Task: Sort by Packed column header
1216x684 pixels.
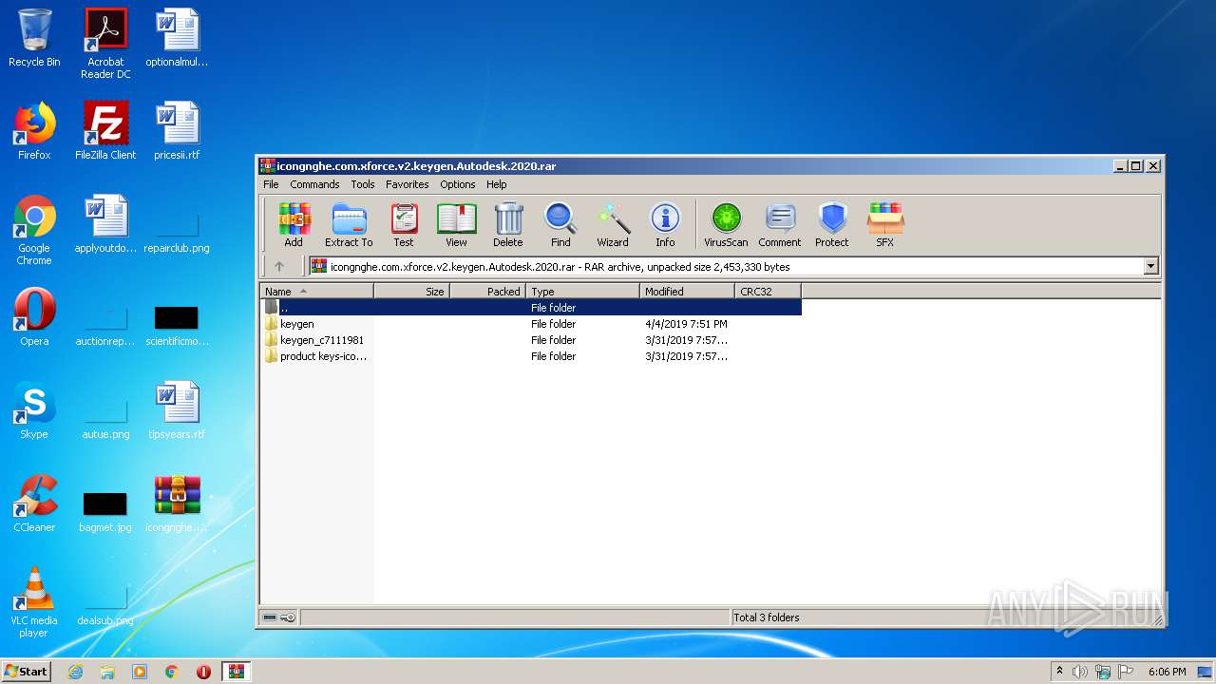Action: 488,292
